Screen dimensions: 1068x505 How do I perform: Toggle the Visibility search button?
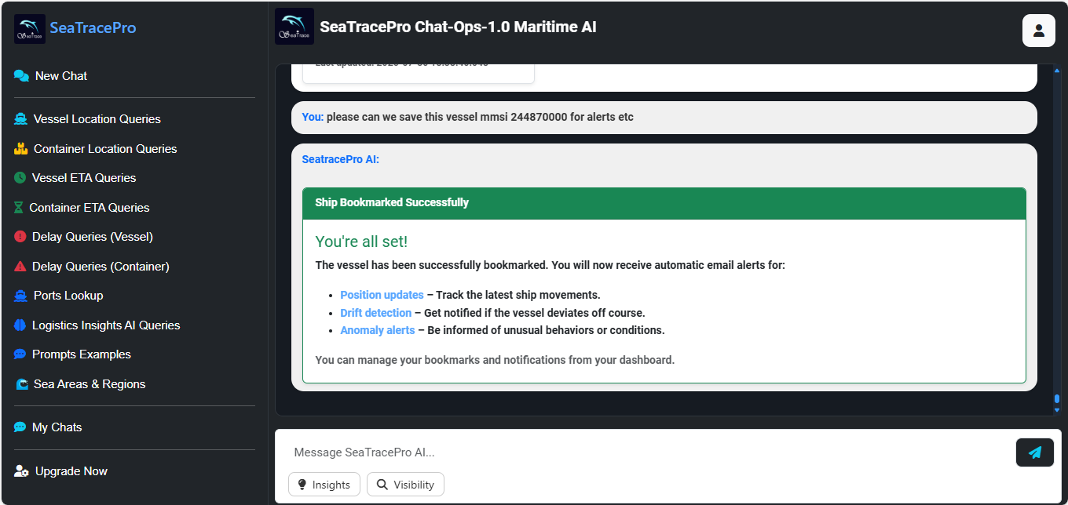pyautogui.click(x=405, y=485)
